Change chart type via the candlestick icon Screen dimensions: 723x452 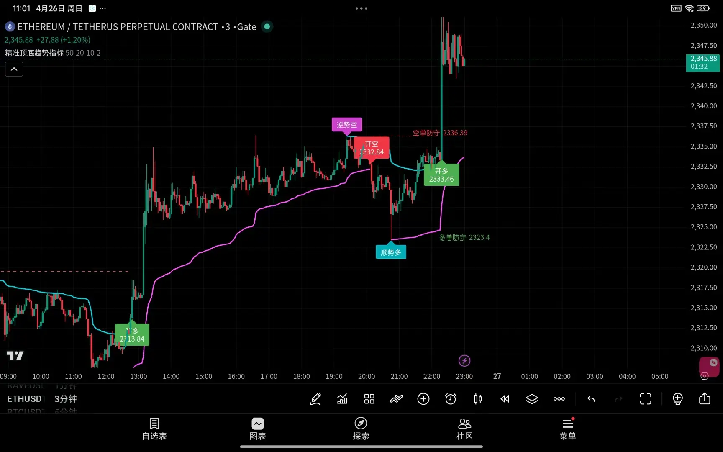[478, 399]
